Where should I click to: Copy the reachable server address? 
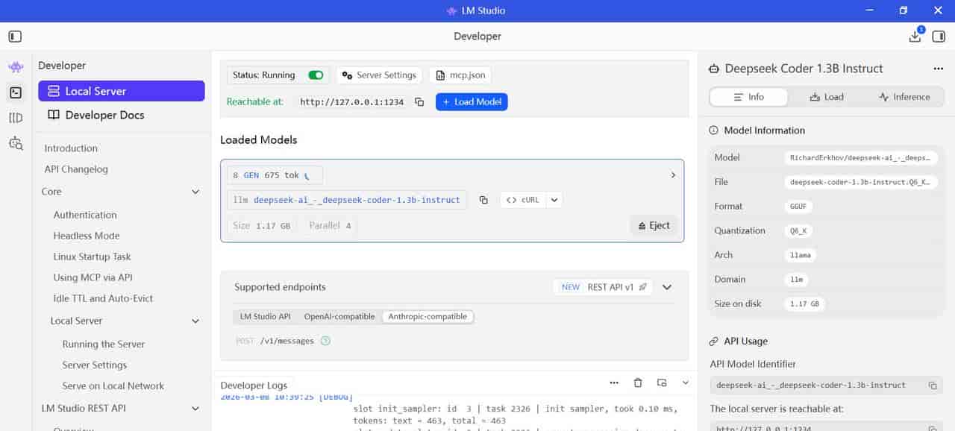(419, 102)
